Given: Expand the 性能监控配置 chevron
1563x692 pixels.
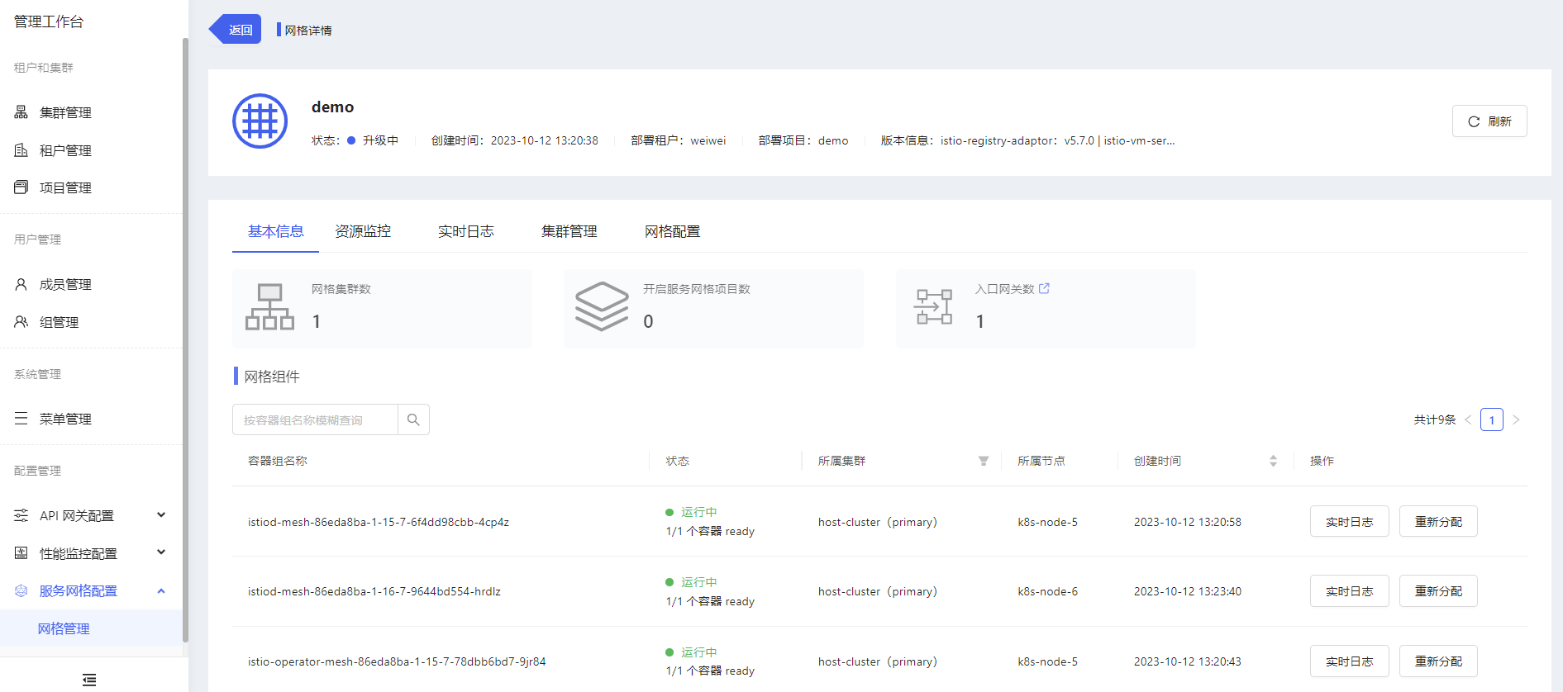Looking at the screenshot, I should 161,552.
